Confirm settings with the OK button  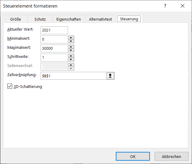133,156
